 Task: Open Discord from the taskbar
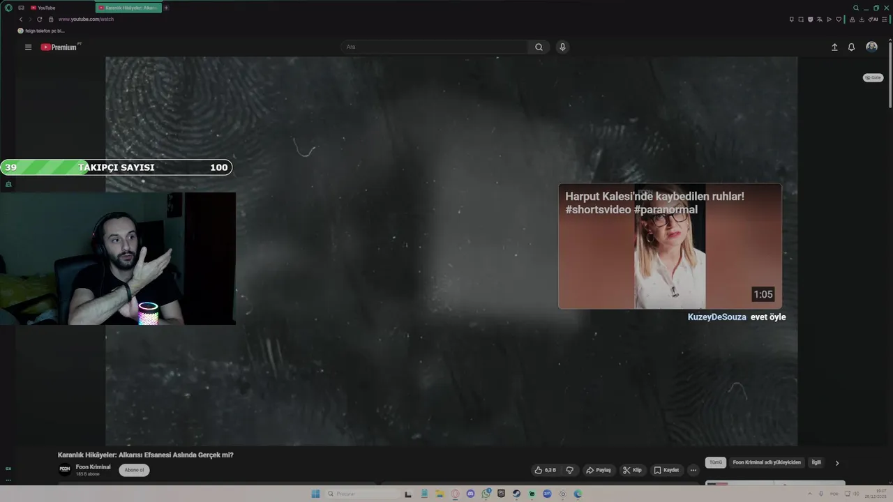(x=470, y=494)
